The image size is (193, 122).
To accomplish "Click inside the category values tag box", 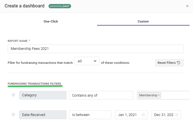I will click(x=175, y=95).
